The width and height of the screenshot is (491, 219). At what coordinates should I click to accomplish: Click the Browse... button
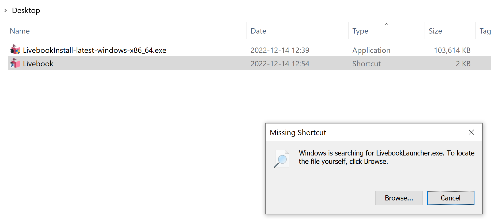click(399, 198)
